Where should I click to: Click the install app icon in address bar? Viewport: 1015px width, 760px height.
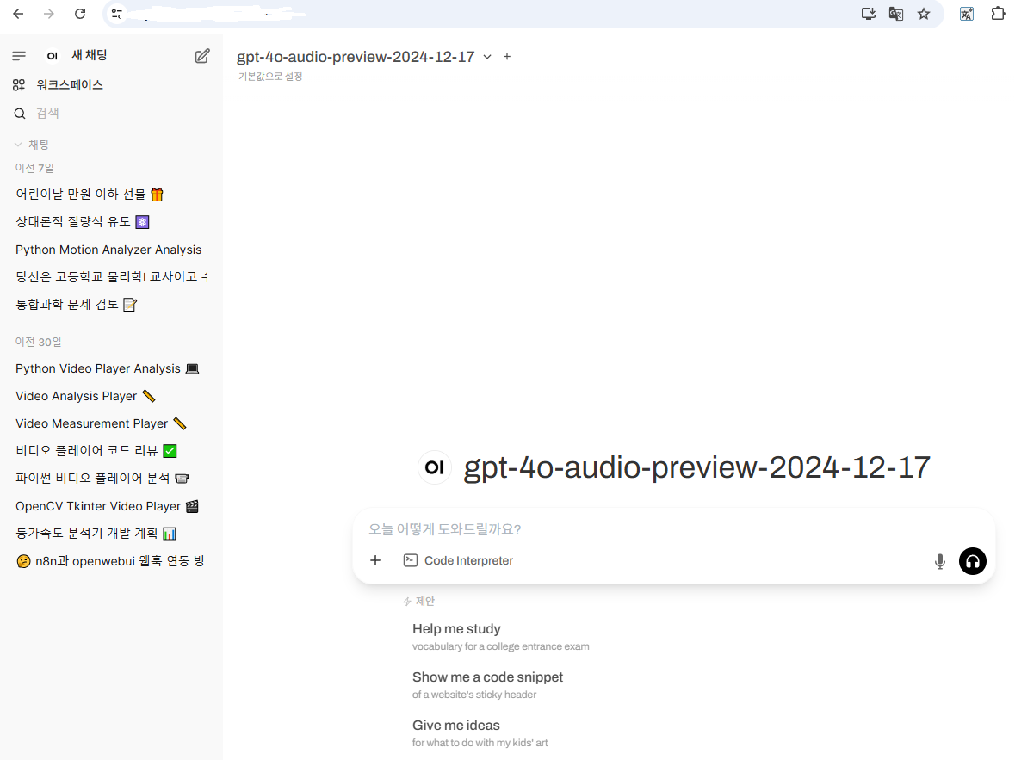pyautogui.click(x=868, y=14)
